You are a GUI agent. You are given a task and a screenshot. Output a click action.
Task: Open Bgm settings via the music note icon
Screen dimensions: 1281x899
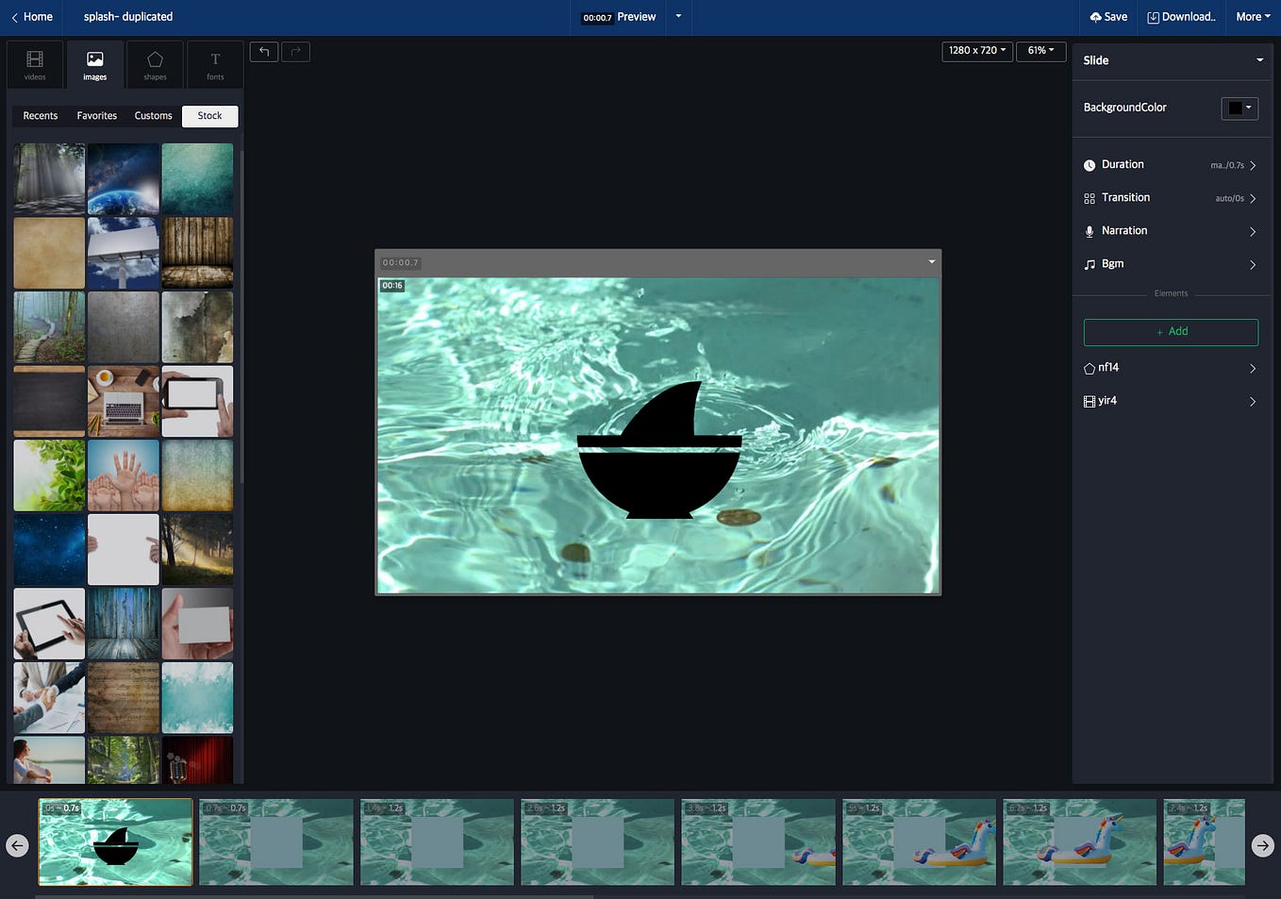click(x=1090, y=264)
